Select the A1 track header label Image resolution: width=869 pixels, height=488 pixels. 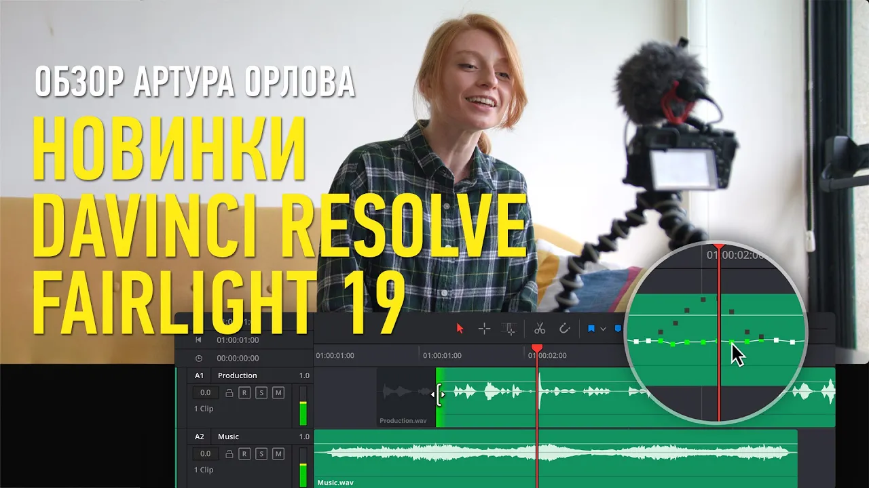point(199,375)
